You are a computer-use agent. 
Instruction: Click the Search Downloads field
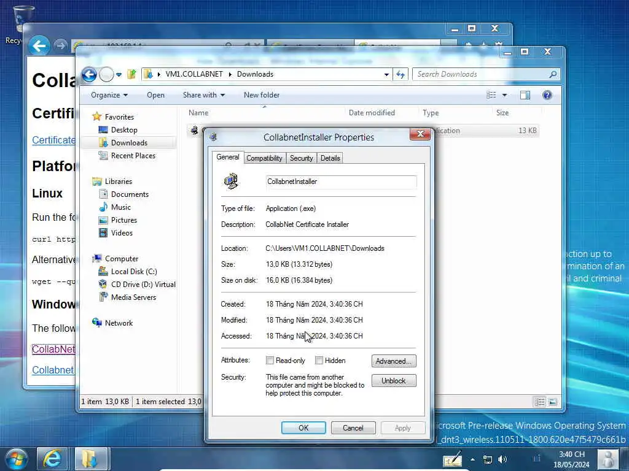pyautogui.click(x=482, y=74)
